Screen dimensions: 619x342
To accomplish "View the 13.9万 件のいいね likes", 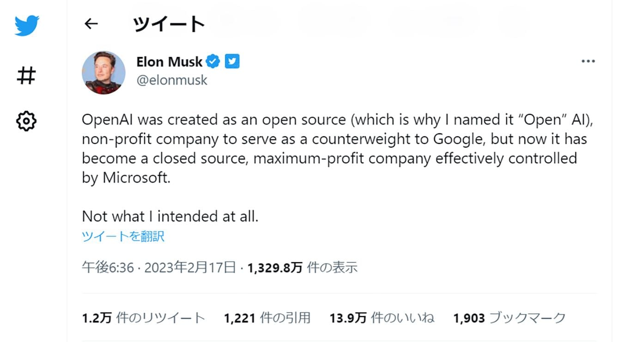I will point(382,318).
